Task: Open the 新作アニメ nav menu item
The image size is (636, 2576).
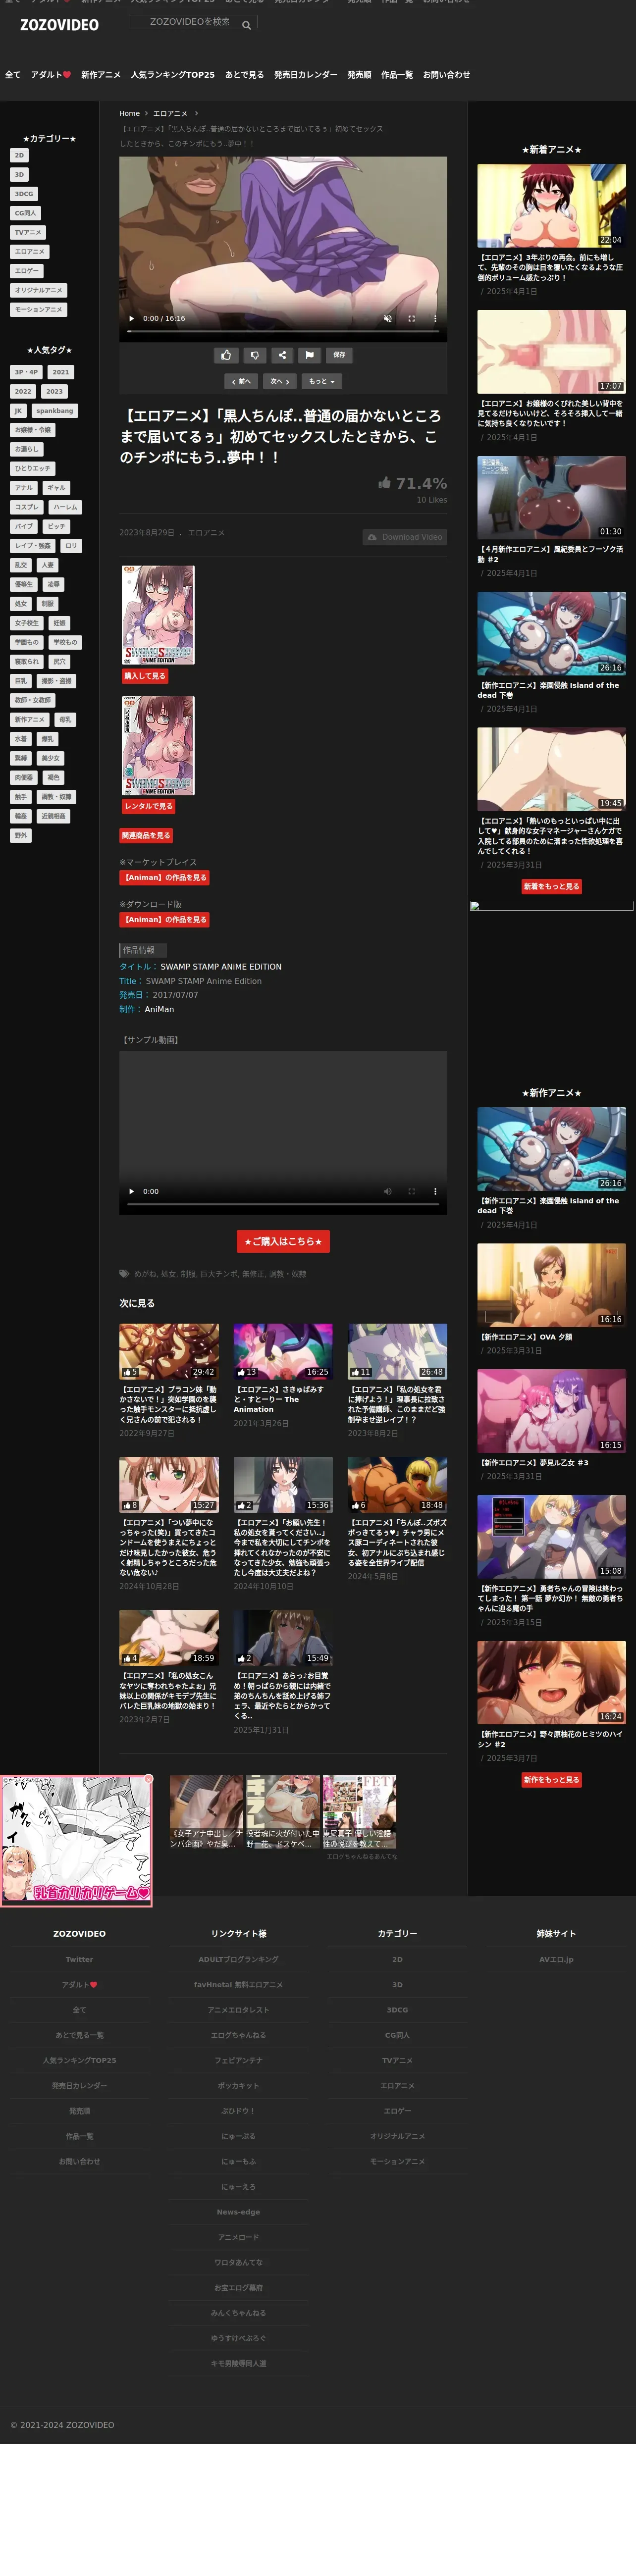Action: coord(101,75)
